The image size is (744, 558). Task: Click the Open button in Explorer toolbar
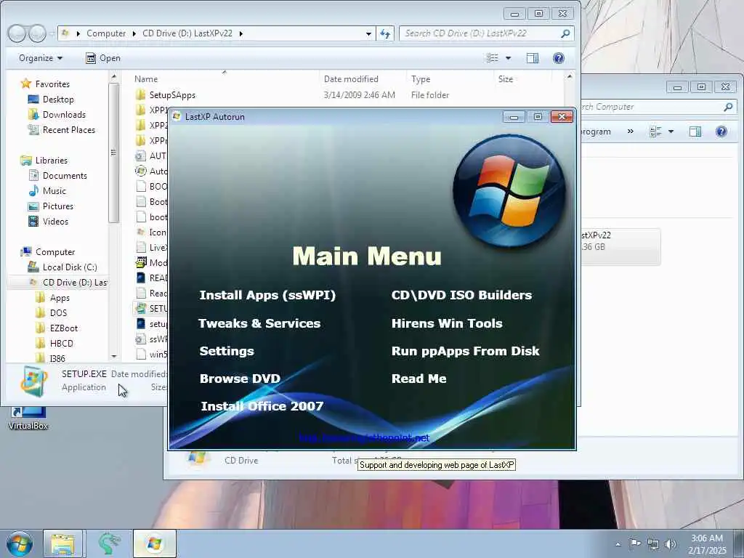point(103,58)
